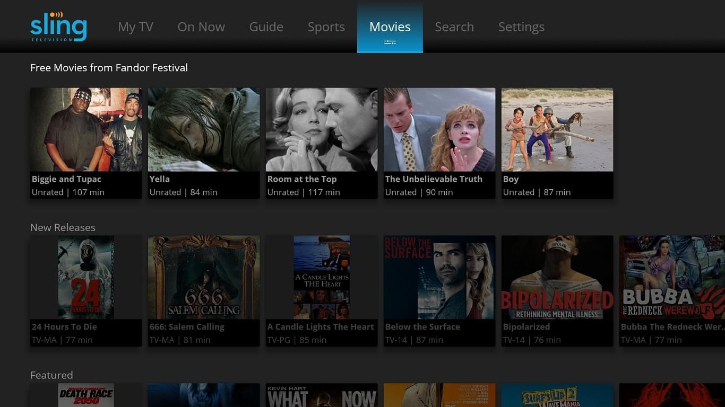The image size is (725, 407).
Task: Open 666: Salem Calling movie
Action: click(x=204, y=291)
